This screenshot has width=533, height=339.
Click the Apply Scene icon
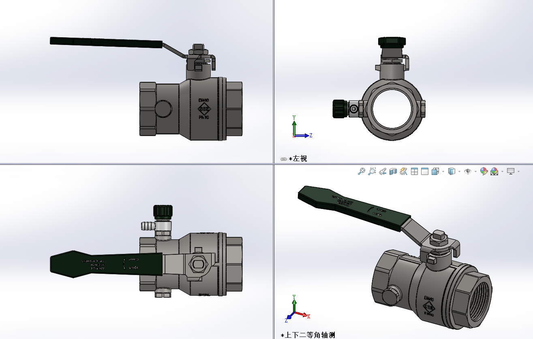[494, 171]
